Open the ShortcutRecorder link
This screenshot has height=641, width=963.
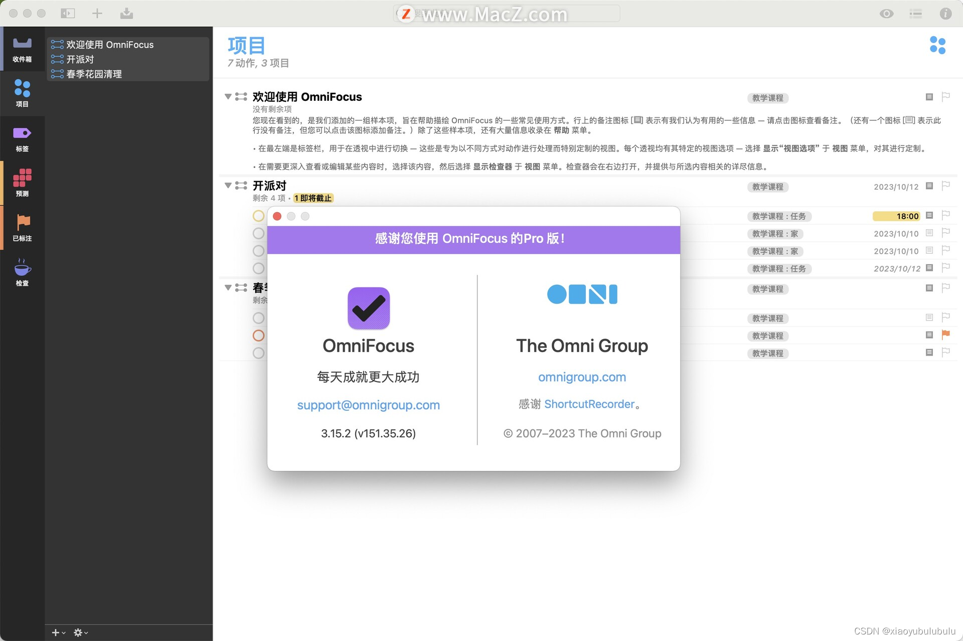click(x=589, y=404)
